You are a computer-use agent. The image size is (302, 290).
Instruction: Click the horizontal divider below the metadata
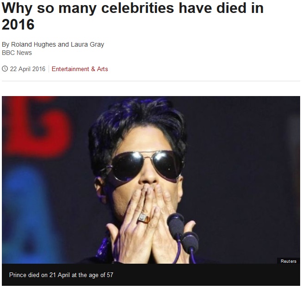pyautogui.click(x=151, y=81)
